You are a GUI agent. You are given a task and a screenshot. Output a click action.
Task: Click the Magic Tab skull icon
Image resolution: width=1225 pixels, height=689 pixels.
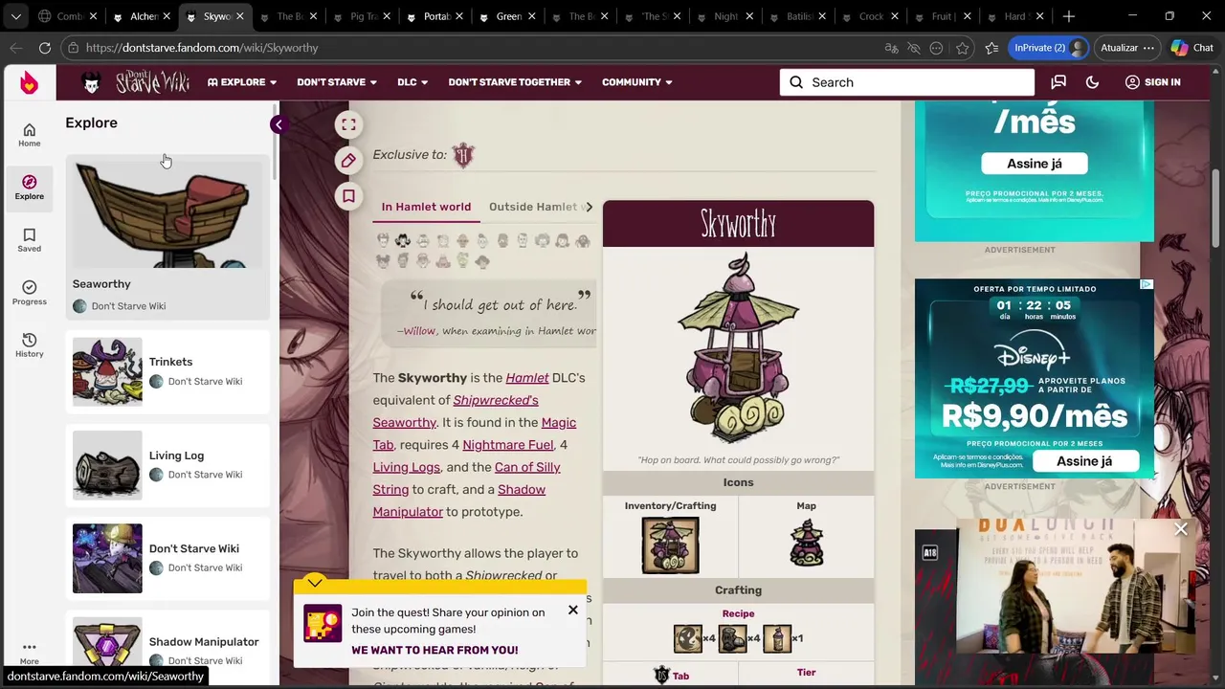click(x=661, y=676)
